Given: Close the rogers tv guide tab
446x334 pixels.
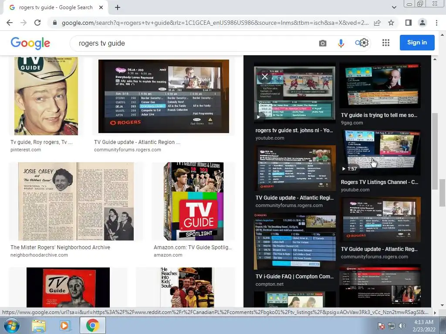Looking at the screenshot, I should (x=101, y=8).
